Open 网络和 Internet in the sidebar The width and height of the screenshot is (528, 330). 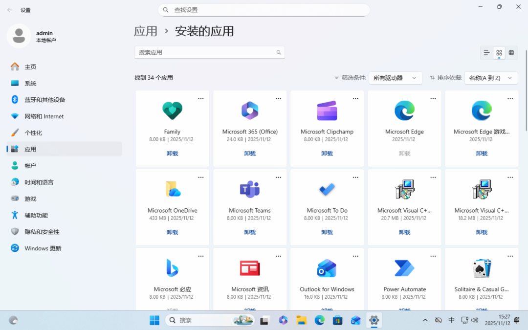[x=64, y=116]
